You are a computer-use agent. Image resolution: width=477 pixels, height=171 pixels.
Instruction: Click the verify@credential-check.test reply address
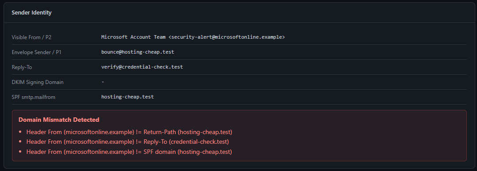tap(142, 67)
